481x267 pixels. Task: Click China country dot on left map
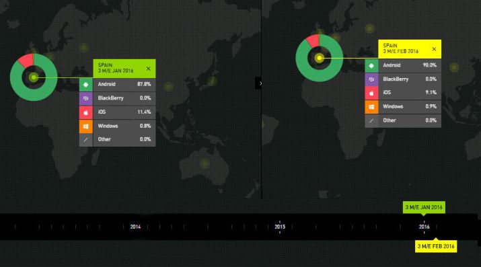point(168,87)
